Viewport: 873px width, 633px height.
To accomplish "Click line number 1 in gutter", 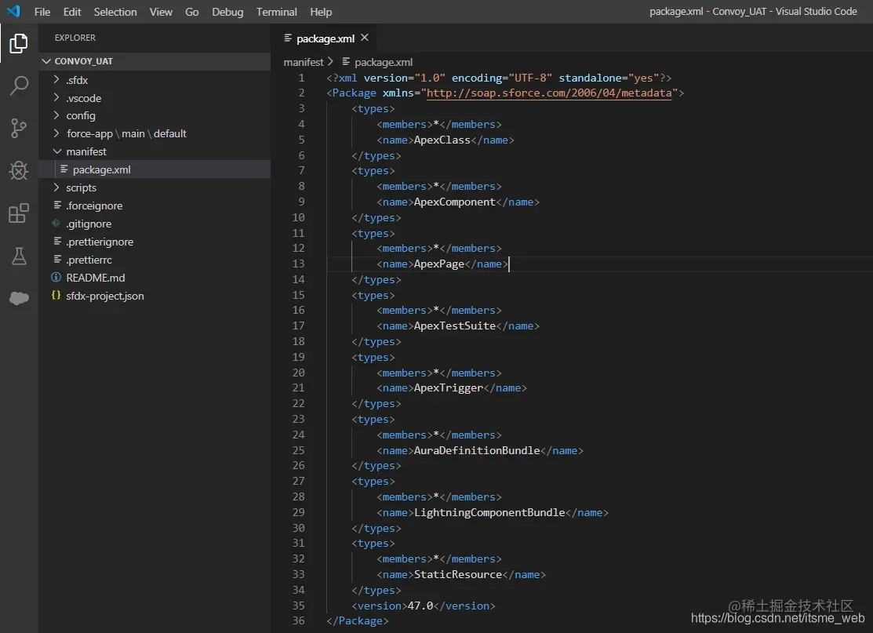I will pyautogui.click(x=301, y=78).
